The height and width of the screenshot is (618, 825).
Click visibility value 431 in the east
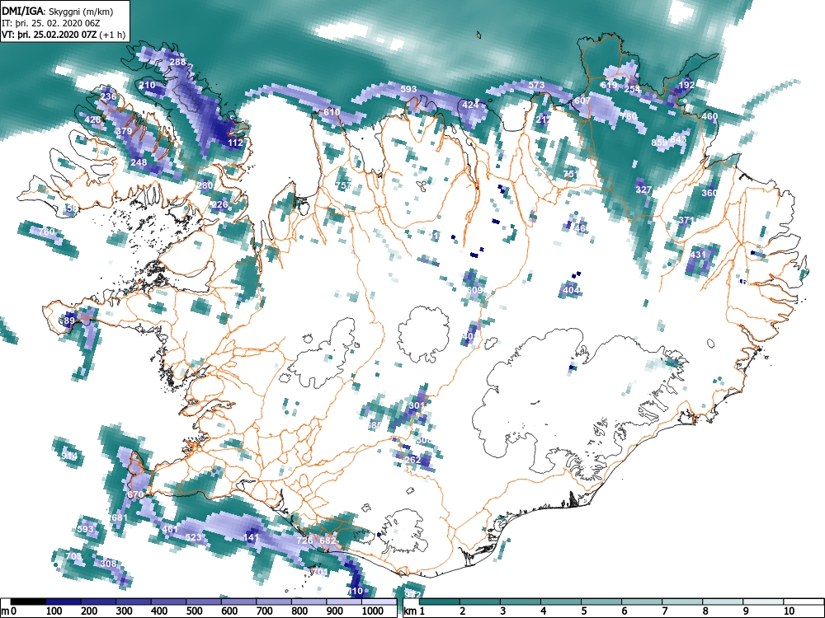pyautogui.click(x=698, y=255)
